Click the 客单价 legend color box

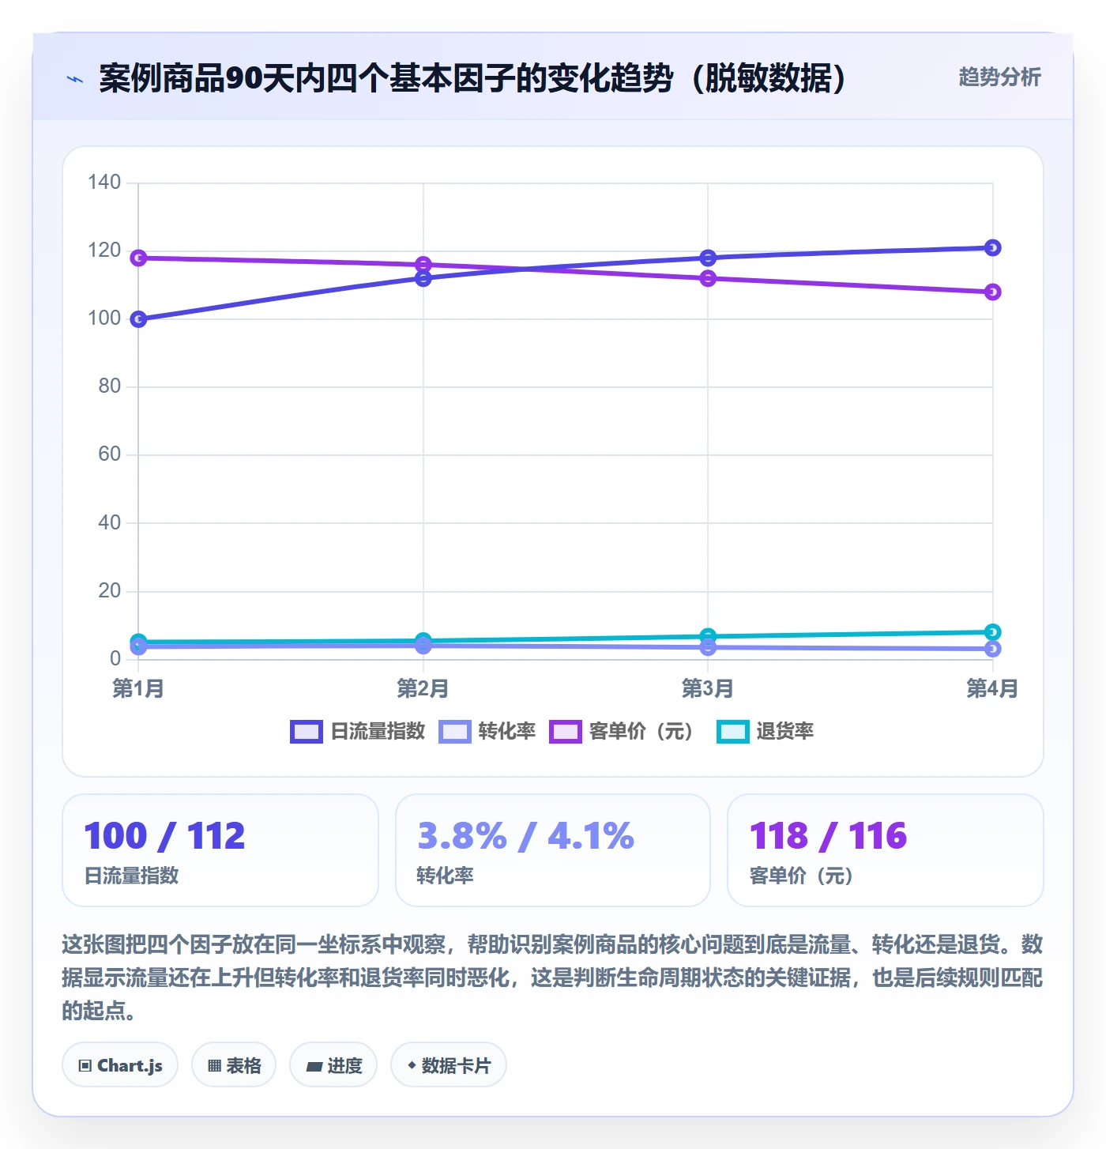point(566,732)
